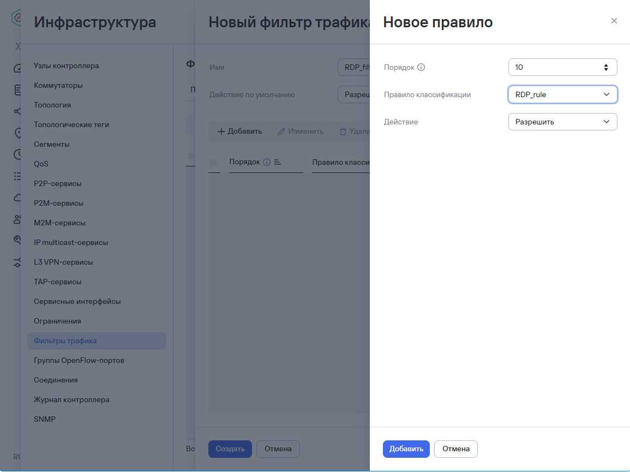Click the location pin icon in the nav rail
630x472 pixels.
[x=17, y=133]
